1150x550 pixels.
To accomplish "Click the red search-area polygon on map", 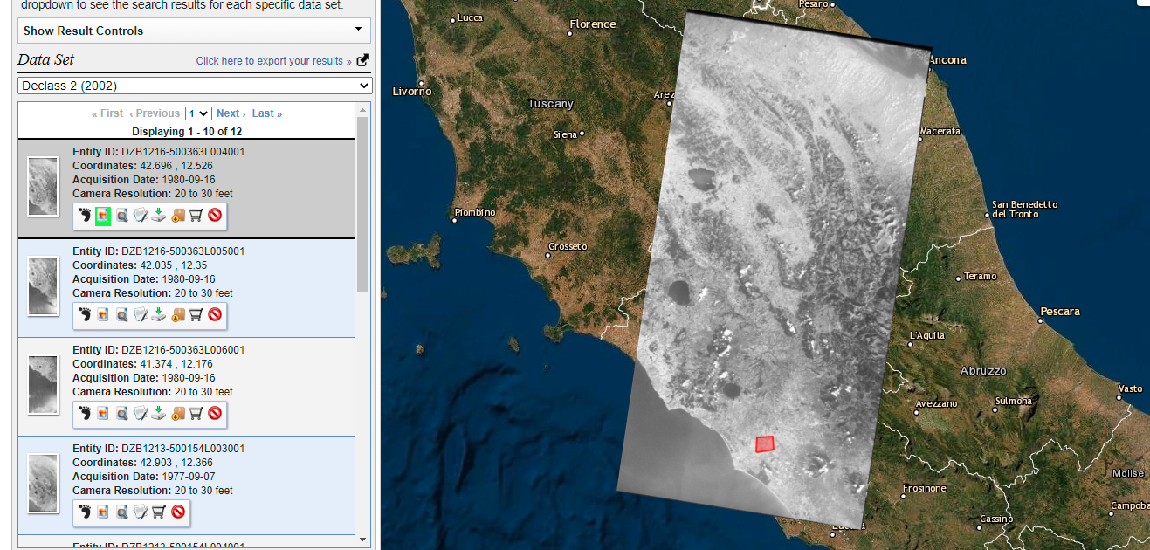I will click(x=765, y=444).
